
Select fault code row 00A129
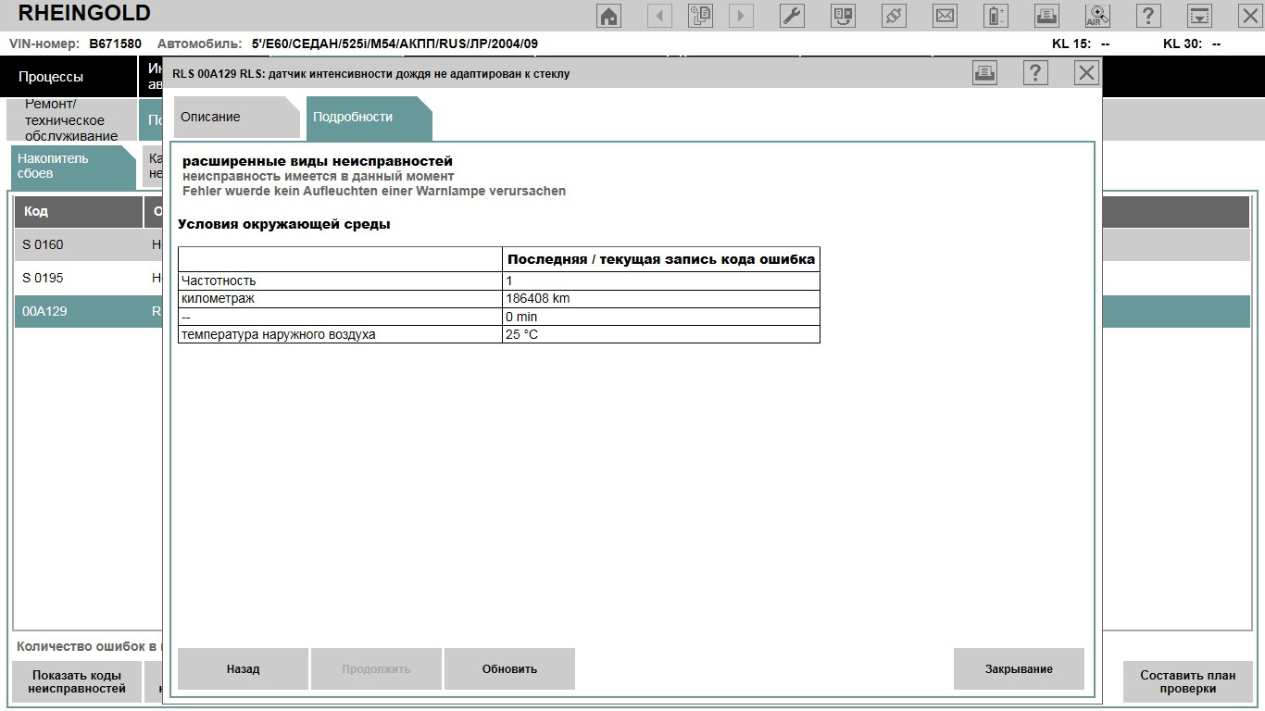(x=88, y=311)
